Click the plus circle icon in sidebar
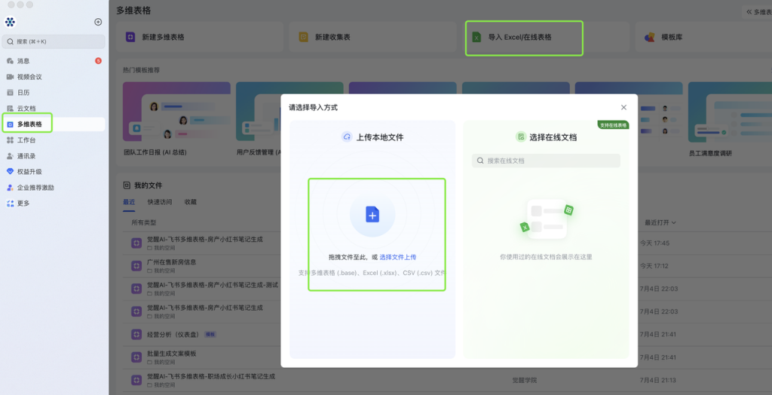Viewport: 772px width, 395px height. (98, 22)
